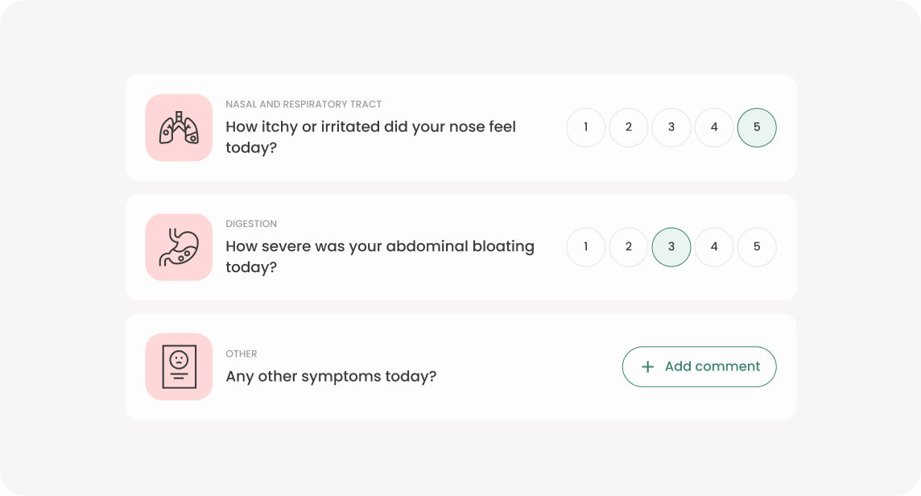Select rating 3 for nose irritation
Viewport: 921px width, 496px height.
pos(671,127)
